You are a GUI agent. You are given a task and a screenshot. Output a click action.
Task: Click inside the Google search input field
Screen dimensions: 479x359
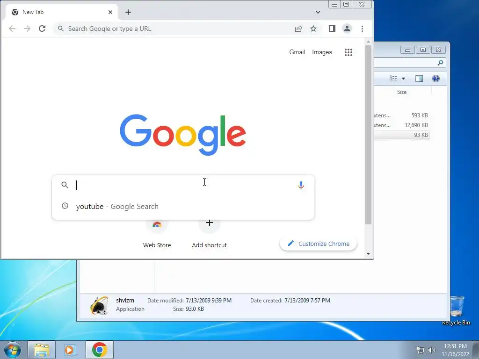[x=183, y=185]
